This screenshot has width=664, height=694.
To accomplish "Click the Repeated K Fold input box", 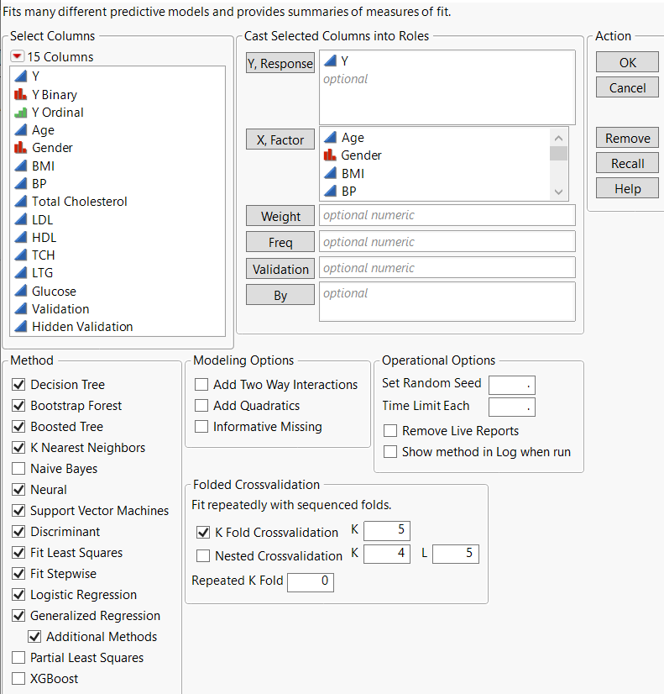I will coord(310,581).
